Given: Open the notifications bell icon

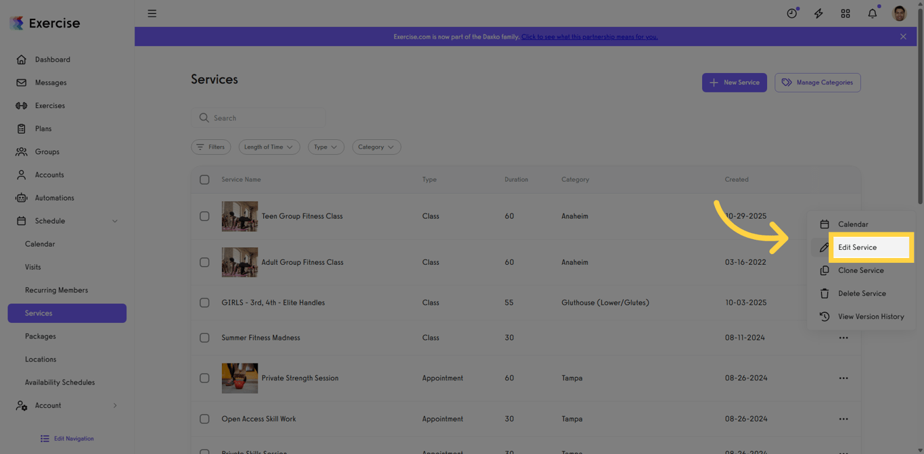Looking at the screenshot, I should click(x=872, y=13).
